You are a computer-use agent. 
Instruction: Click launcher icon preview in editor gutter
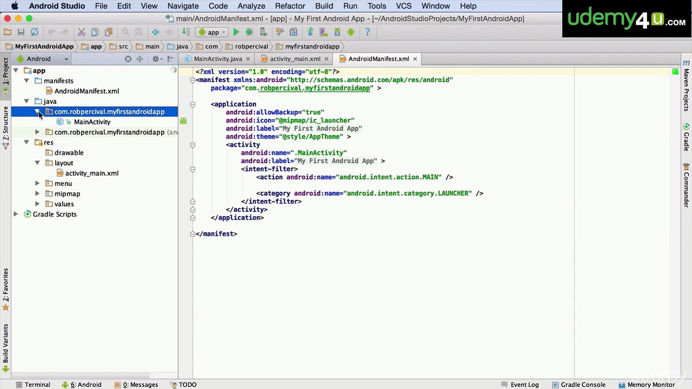(183, 120)
